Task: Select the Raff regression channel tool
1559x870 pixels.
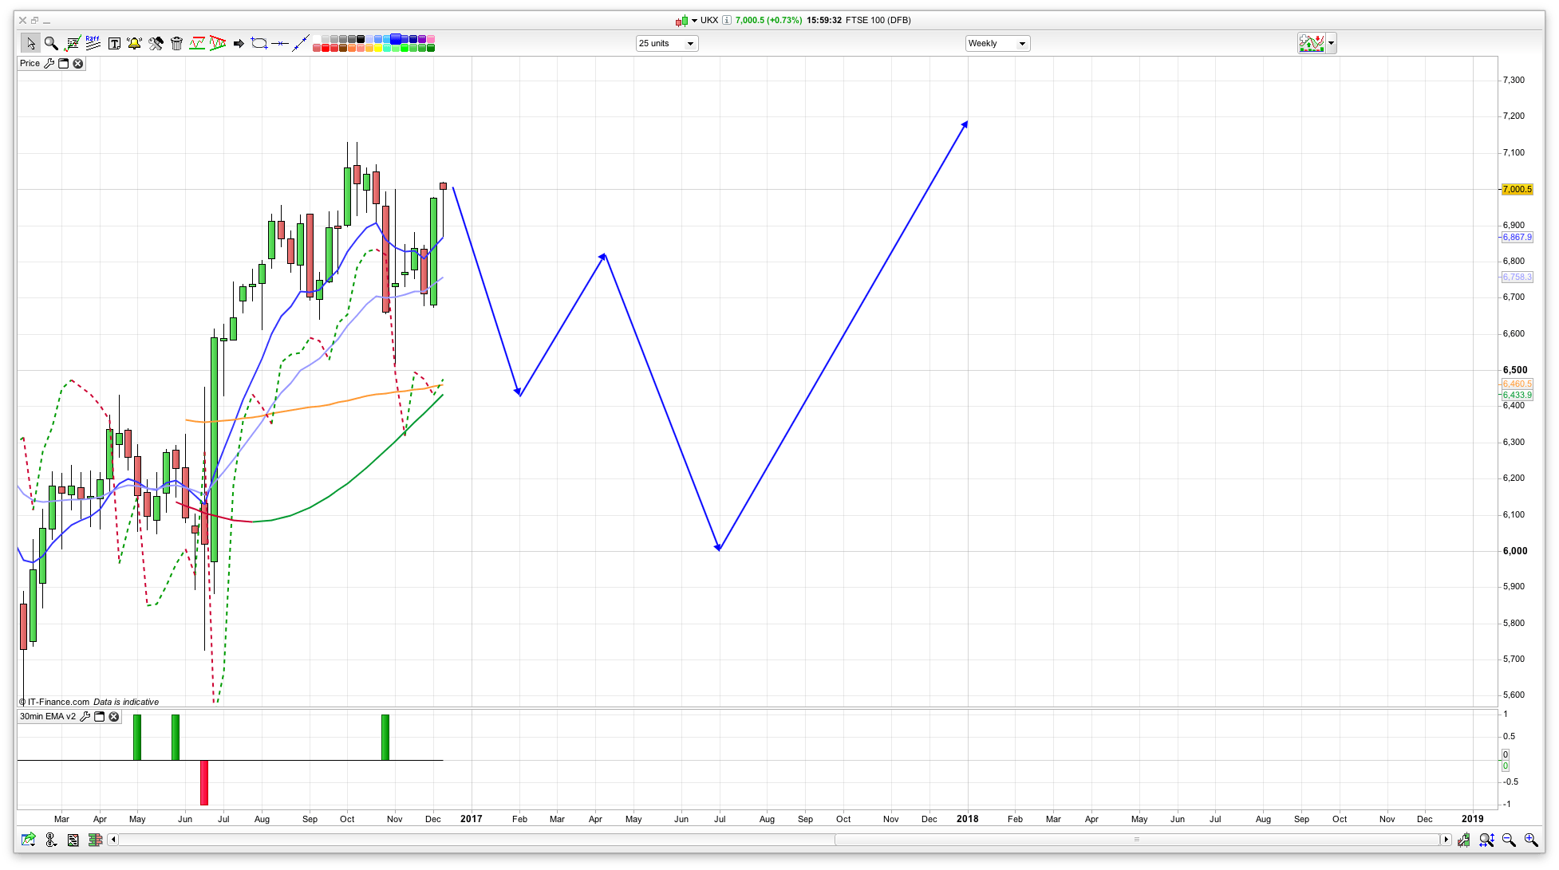Action: click(x=93, y=43)
